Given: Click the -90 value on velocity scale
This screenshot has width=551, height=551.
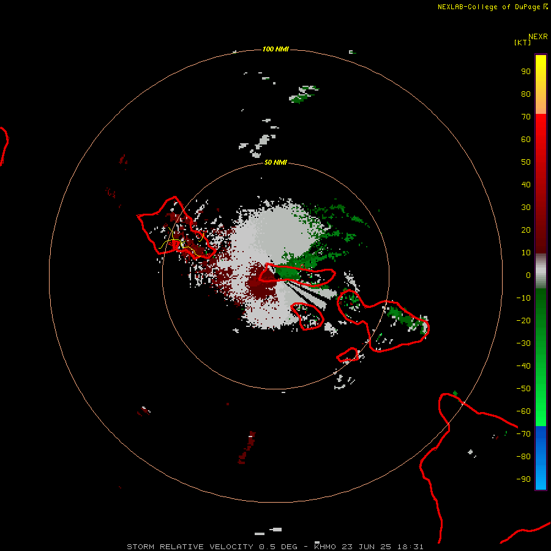Looking at the screenshot, I should pyautogui.click(x=523, y=479).
